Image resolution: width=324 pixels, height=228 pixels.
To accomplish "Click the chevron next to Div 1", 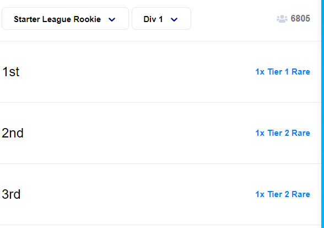I will pos(174,20).
